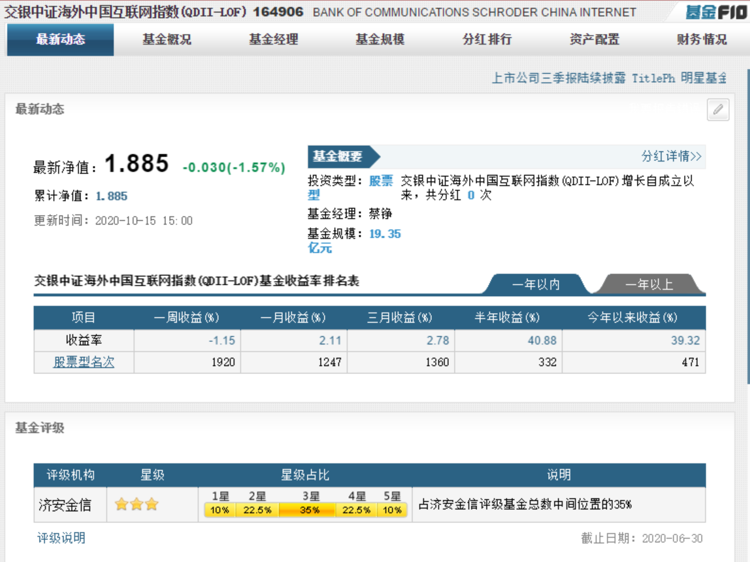Click the change value -0.030(-1.57%)
Viewport: 750px width, 562px height.
234,167
